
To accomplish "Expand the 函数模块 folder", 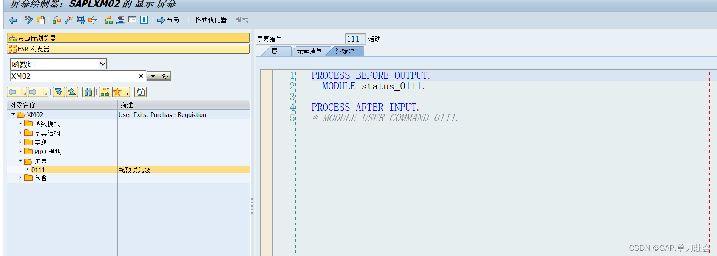I will click(x=20, y=123).
